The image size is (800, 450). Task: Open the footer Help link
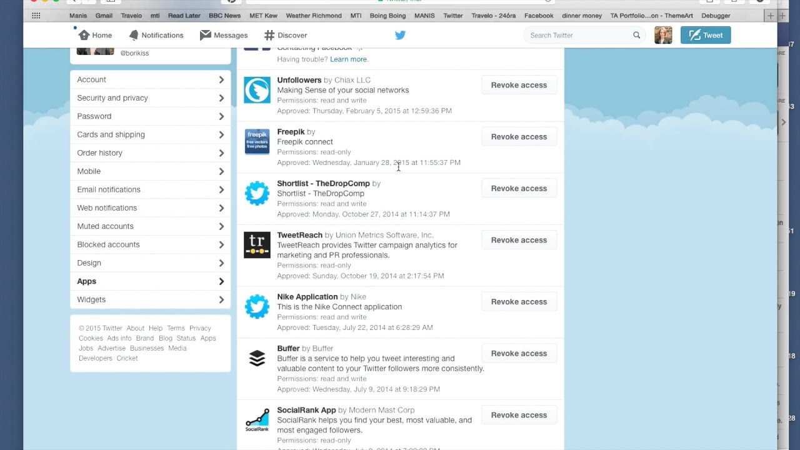point(156,328)
